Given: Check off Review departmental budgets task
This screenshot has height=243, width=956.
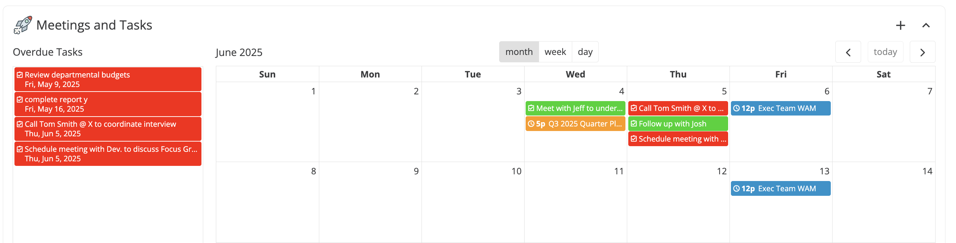Looking at the screenshot, I should click(x=20, y=75).
